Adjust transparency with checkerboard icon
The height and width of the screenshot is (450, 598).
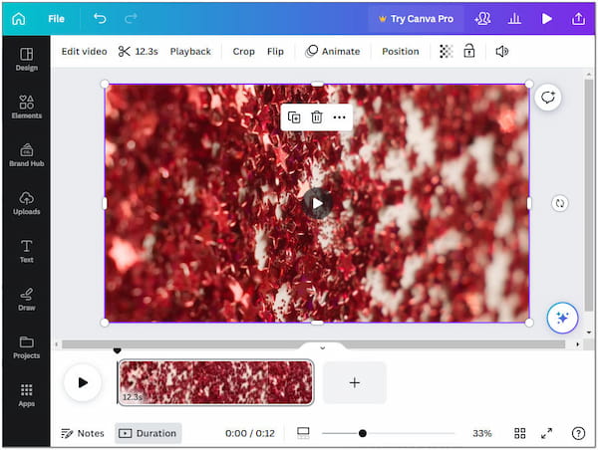(446, 51)
